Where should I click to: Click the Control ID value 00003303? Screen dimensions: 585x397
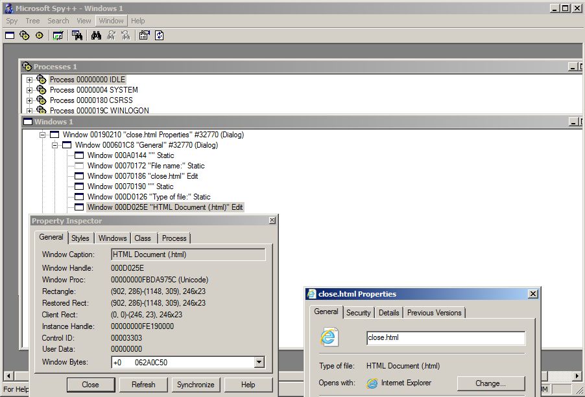[126, 338]
